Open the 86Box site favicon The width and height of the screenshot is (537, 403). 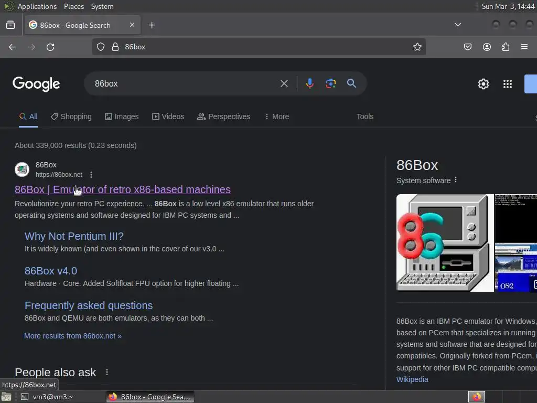pos(22,169)
